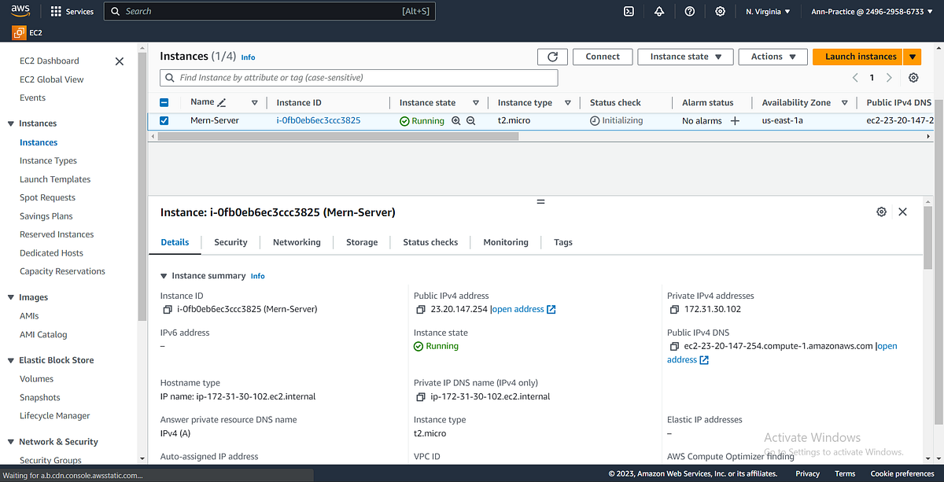
Task: Refresh the instances list
Action: [x=552, y=57]
